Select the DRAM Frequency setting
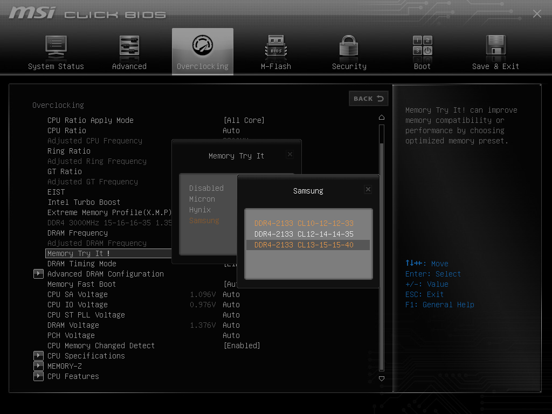The image size is (552, 414). pos(78,233)
